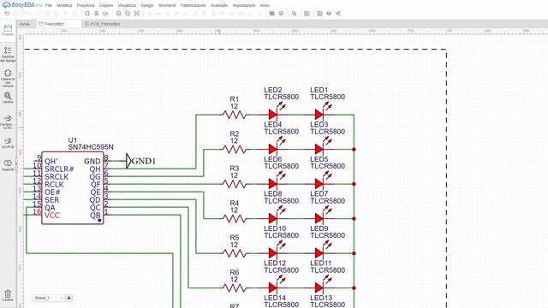This screenshot has height=308, width=548.
Task: Click the zoom out toolbar icon
Action: tap(128, 14)
